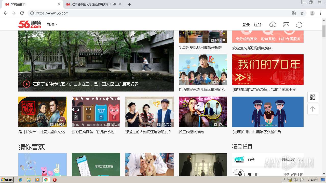Click 更新至第140集 update text
The height and width of the screenshot is (183, 326).
(x=292, y=159)
